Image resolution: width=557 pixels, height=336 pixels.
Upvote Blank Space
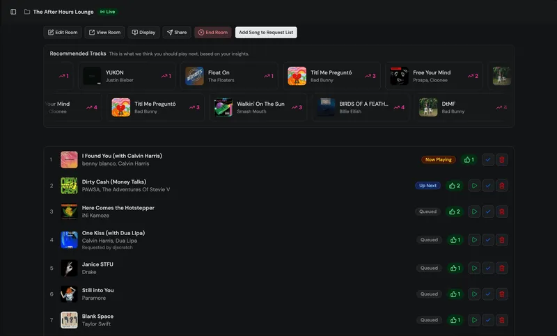(455, 320)
